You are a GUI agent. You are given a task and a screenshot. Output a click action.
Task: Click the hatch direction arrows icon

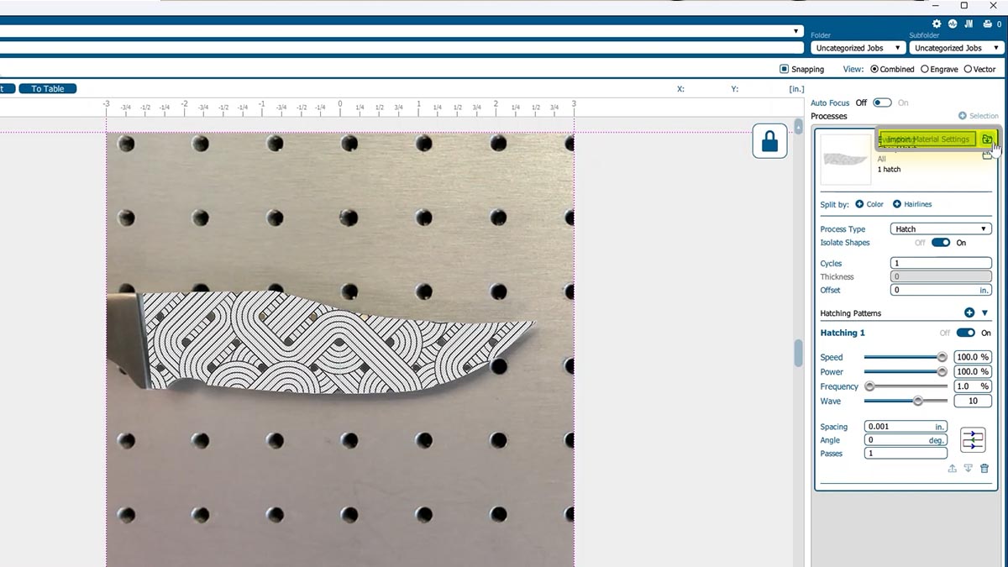tap(973, 440)
